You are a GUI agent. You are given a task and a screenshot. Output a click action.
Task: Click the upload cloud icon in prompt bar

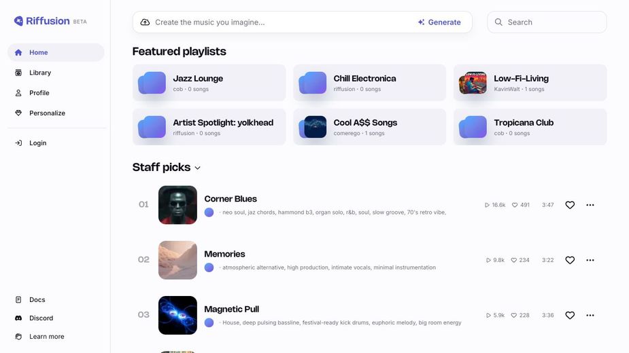pyautogui.click(x=145, y=22)
